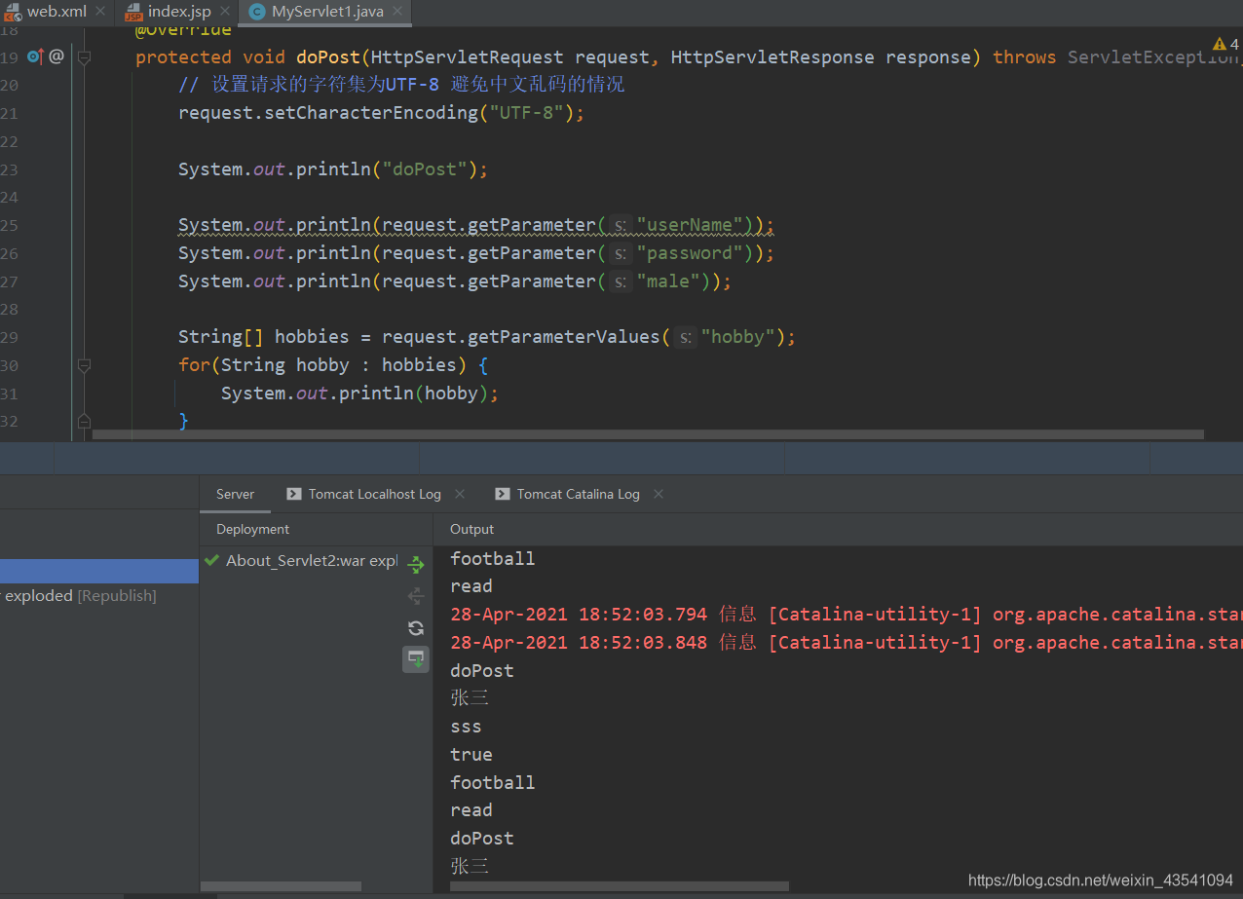Click console icon of Tomcat Localhost Log

tap(294, 494)
